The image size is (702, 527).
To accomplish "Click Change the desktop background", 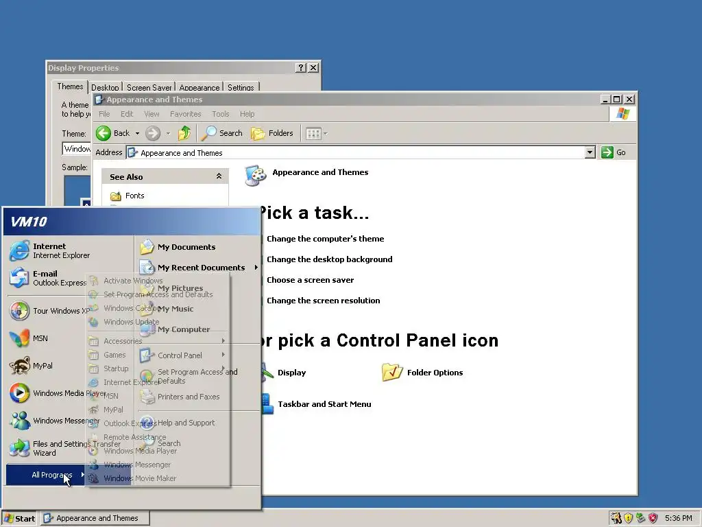I will tap(330, 259).
